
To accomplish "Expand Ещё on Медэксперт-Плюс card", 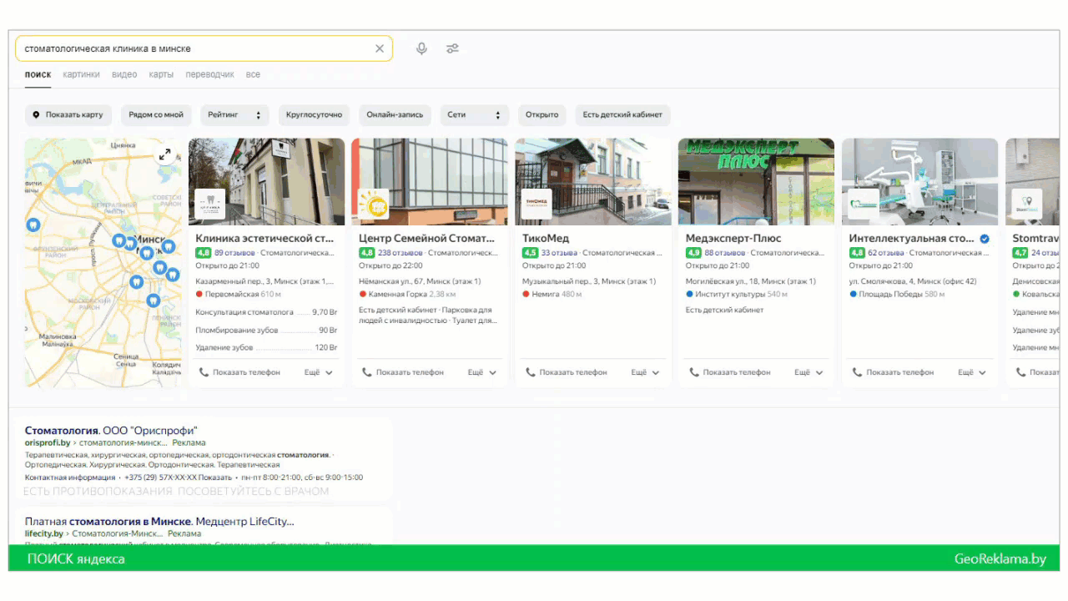I will pyautogui.click(x=809, y=372).
